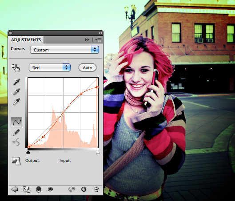Return to adjustment list with back arrow
The image size is (235, 201).
pyautogui.click(x=14, y=189)
